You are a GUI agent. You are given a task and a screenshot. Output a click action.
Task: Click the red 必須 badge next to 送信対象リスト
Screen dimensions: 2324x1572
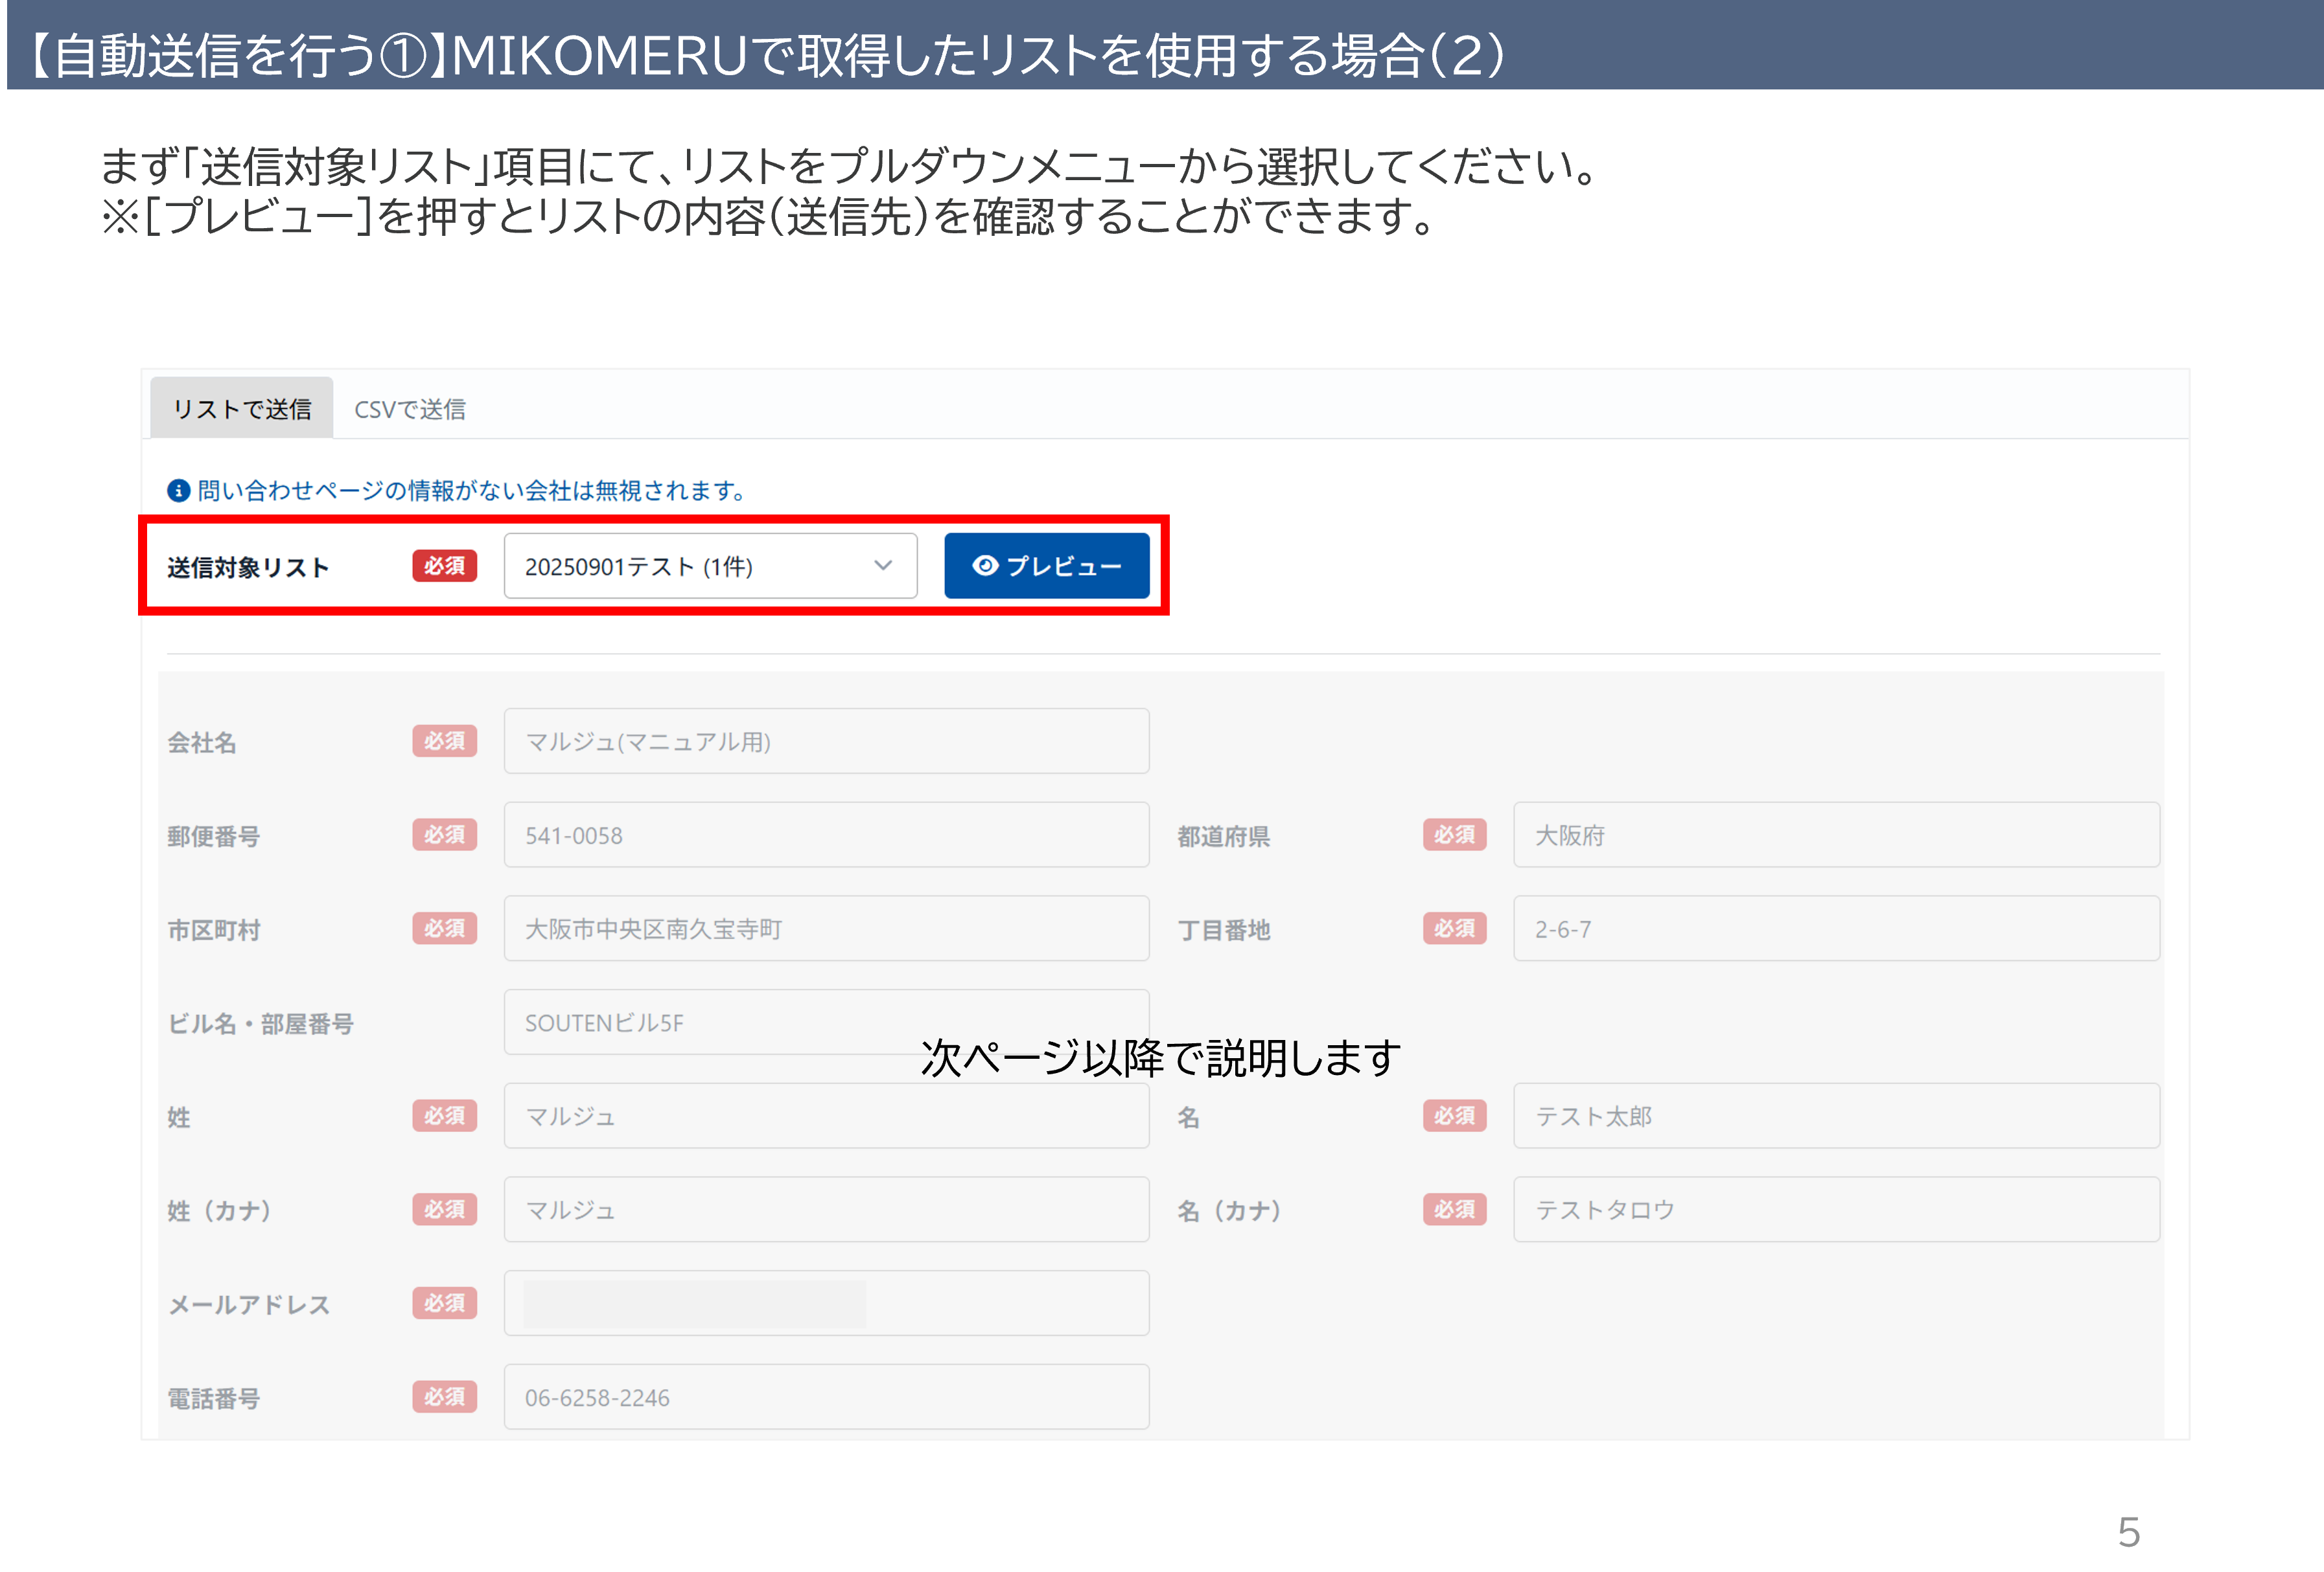tap(444, 566)
